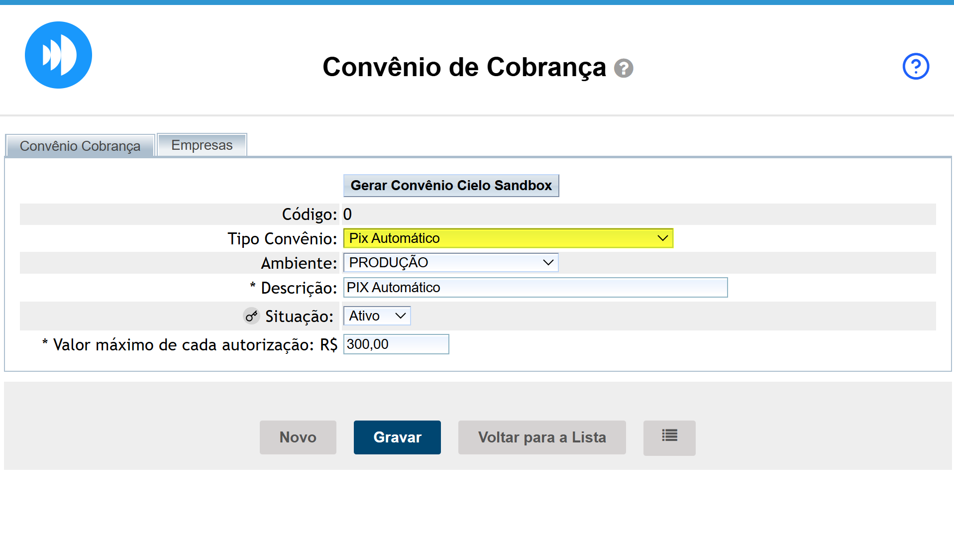The width and height of the screenshot is (954, 536).
Task: Click the Valor máximo de cada autorização field
Action: pyautogui.click(x=396, y=344)
